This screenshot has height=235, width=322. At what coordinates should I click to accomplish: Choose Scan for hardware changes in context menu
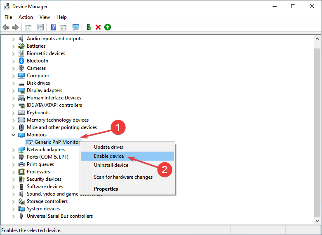(x=127, y=177)
